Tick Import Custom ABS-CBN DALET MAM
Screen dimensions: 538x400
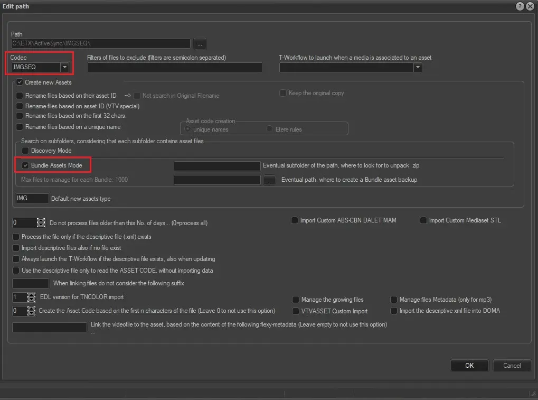pos(295,220)
